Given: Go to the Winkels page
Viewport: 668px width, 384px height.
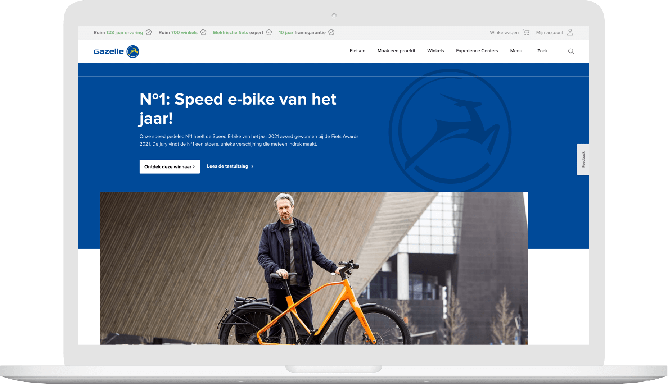Looking at the screenshot, I should coord(435,51).
